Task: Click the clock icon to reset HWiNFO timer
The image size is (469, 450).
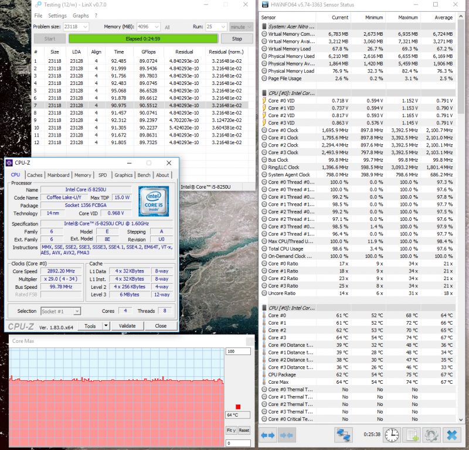Action: click(x=392, y=435)
